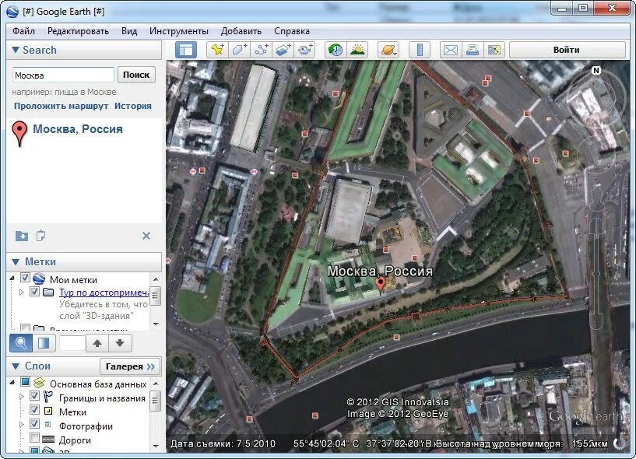Add a polygon from the toolbar
Viewport: 636px width, 459px height.
(239, 50)
